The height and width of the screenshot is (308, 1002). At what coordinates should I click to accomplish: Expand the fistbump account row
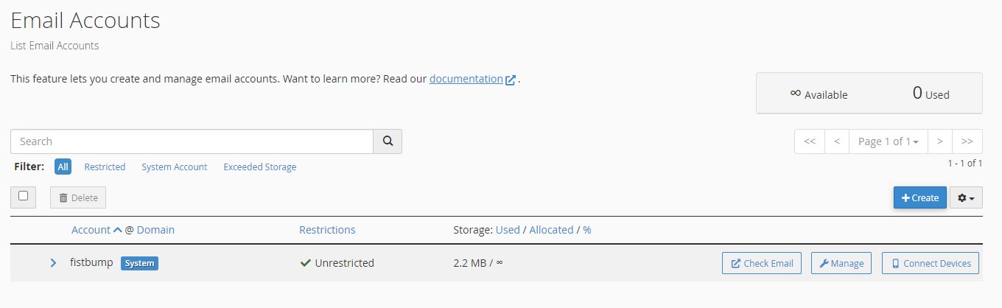coord(53,263)
